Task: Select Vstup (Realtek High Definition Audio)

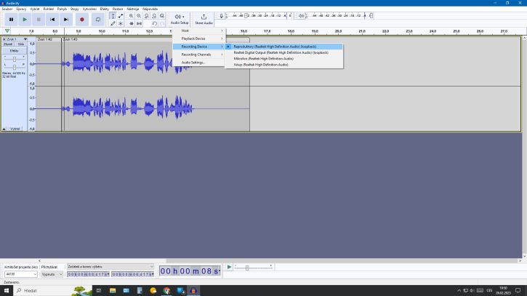Action: pos(284,65)
